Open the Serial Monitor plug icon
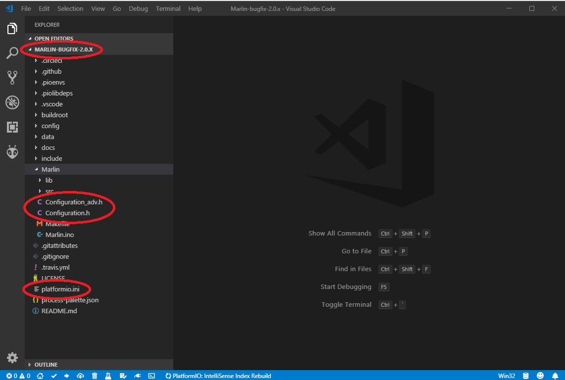Screen dimensions: 565x380 (137, 376)
